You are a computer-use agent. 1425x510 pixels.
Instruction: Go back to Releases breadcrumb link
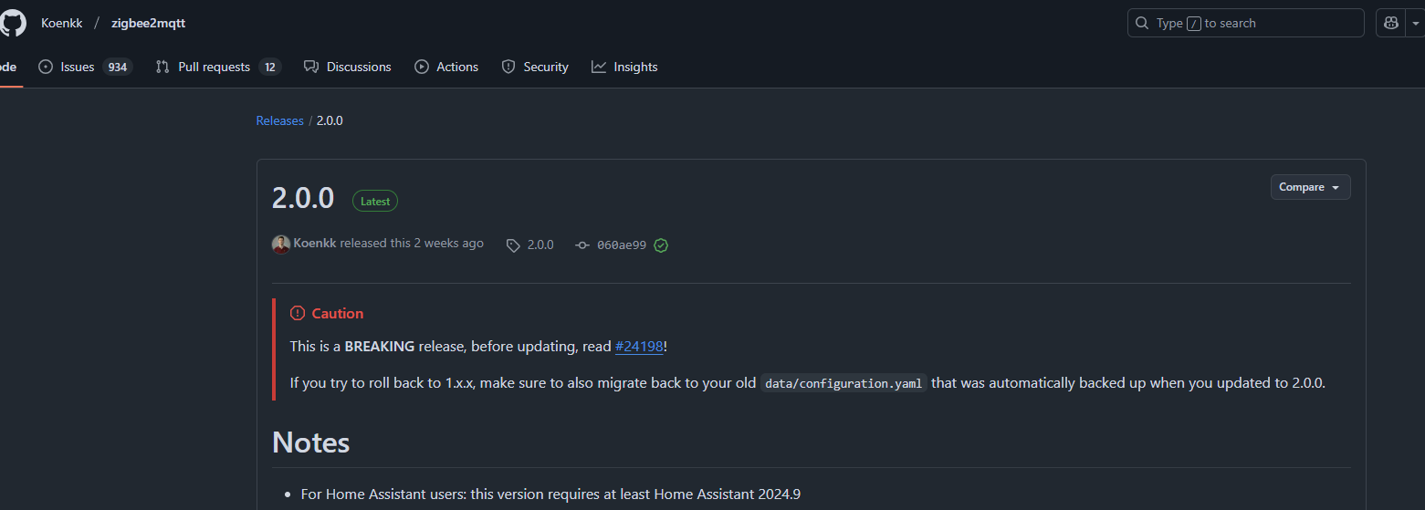pyautogui.click(x=279, y=120)
